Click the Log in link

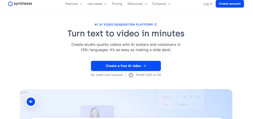pyautogui.click(x=208, y=4)
